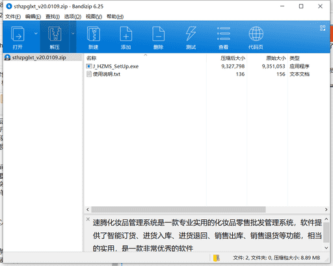Viewport: 333px width, 266px height.
Task: Close the archive comment panel
Action: (x=88, y=219)
